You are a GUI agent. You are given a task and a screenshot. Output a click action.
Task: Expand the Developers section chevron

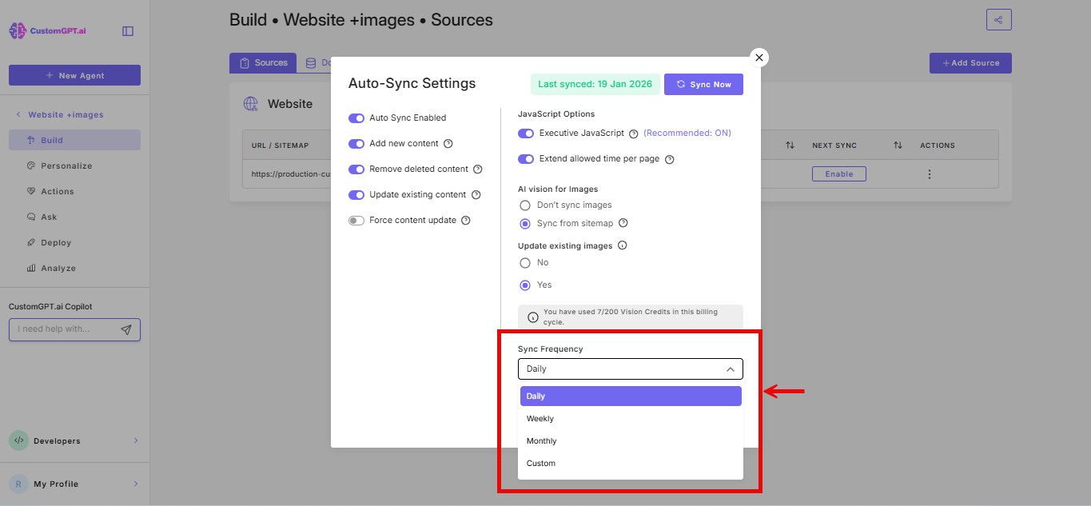[135, 440]
